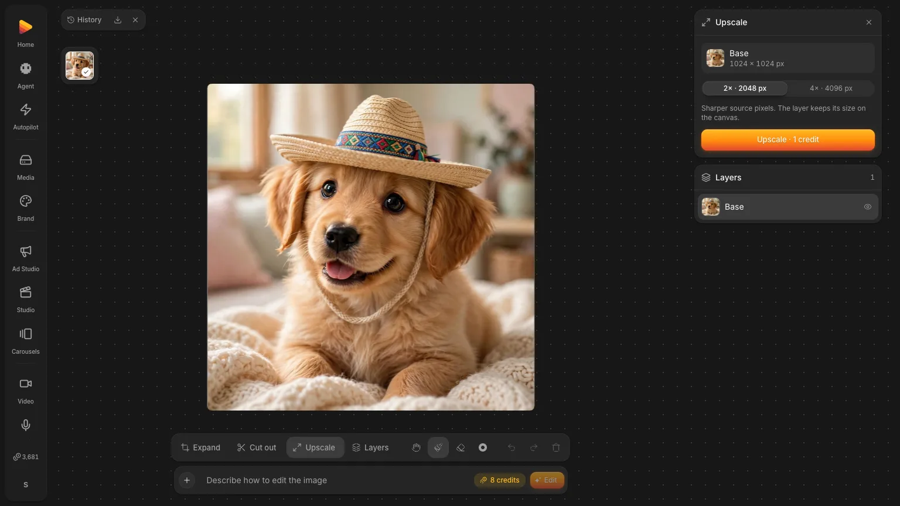This screenshot has height=506, width=900.
Task: Switch to the Cut out tool tab
Action: click(x=257, y=447)
